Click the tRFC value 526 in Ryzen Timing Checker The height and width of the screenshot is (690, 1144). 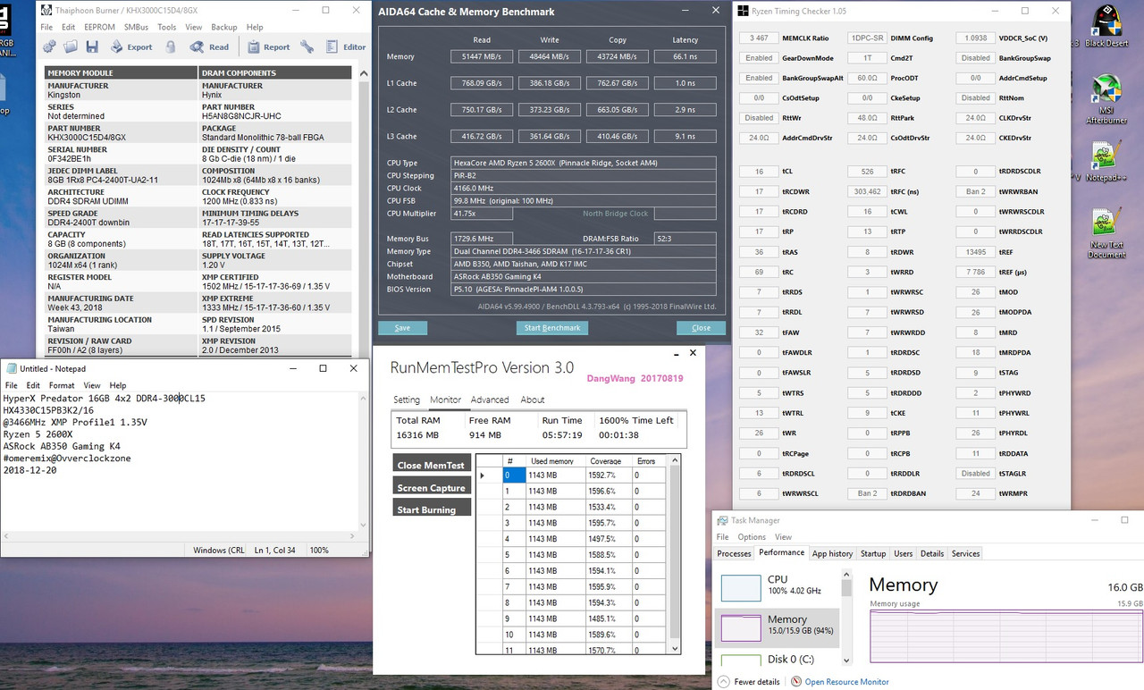(867, 172)
